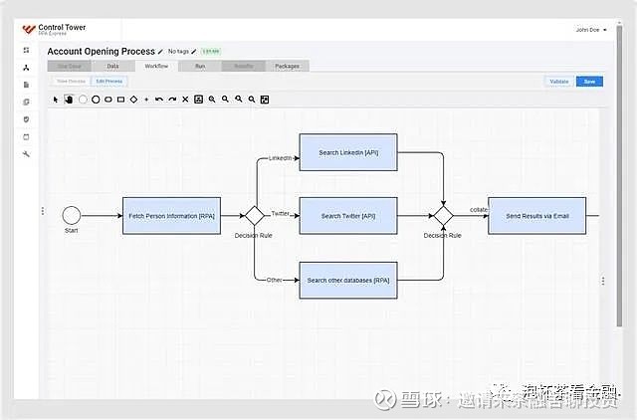Click the LinkedIn connector label
Screen dimensions: 637x420
tap(281, 158)
